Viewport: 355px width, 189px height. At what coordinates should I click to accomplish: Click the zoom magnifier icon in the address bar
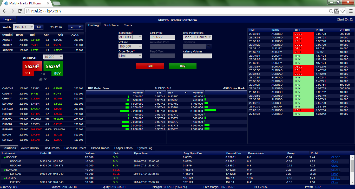[x=331, y=11]
